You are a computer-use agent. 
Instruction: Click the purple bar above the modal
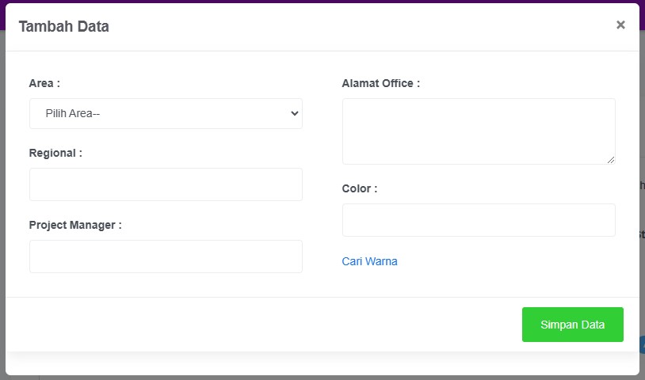click(317, 2)
